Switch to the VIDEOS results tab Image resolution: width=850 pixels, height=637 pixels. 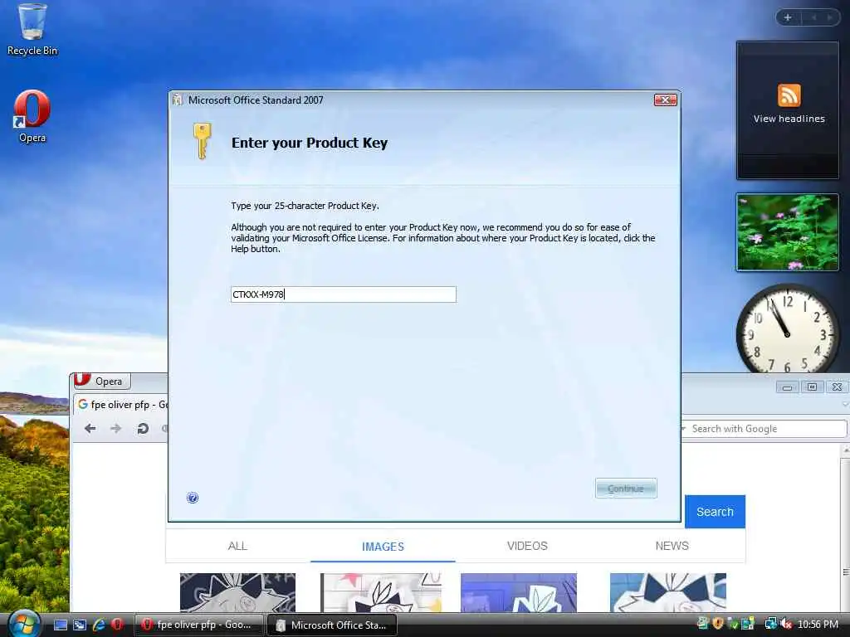(527, 546)
